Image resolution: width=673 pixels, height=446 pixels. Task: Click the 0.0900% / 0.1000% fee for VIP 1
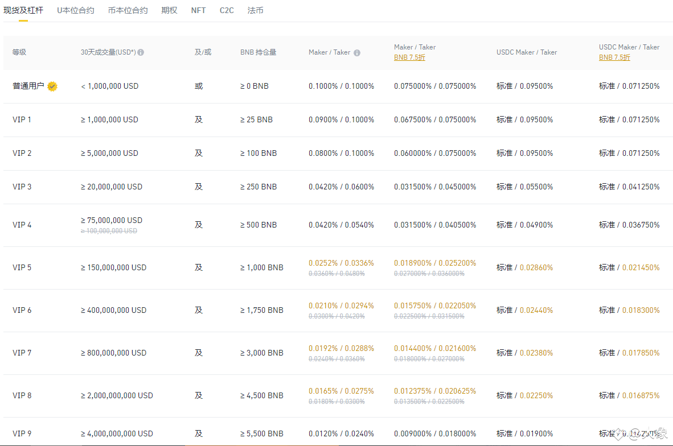pyautogui.click(x=341, y=119)
